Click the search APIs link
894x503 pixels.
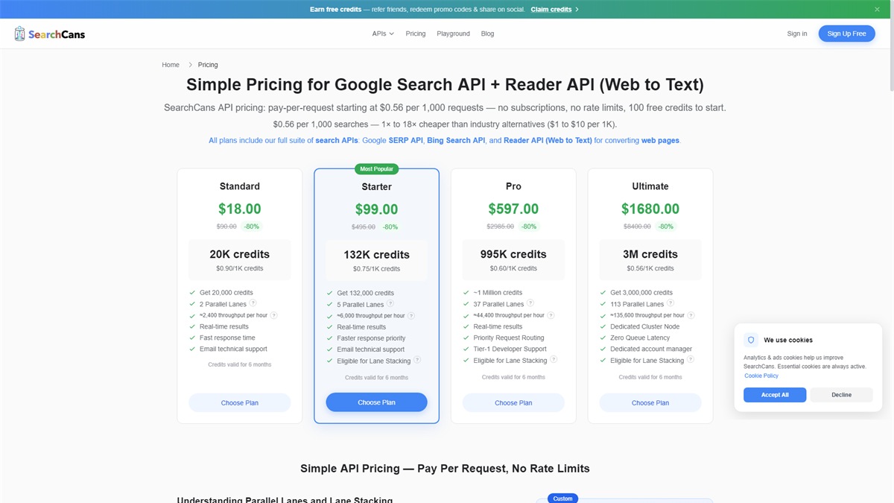pyautogui.click(x=337, y=140)
